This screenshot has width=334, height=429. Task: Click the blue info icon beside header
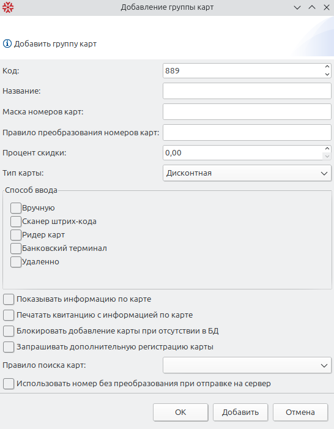tap(7, 43)
